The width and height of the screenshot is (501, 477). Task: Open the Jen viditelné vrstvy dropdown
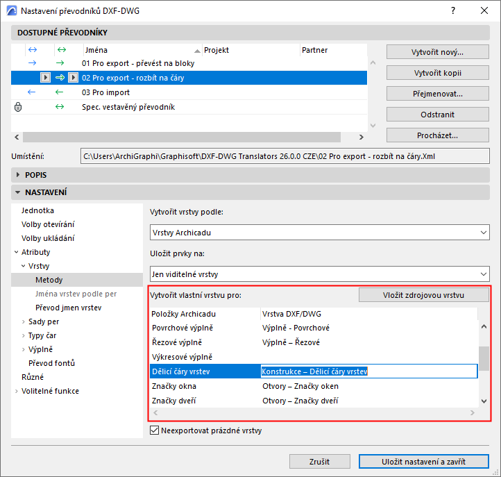tap(320, 274)
